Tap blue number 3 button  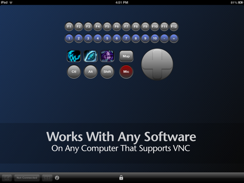click(x=88, y=38)
